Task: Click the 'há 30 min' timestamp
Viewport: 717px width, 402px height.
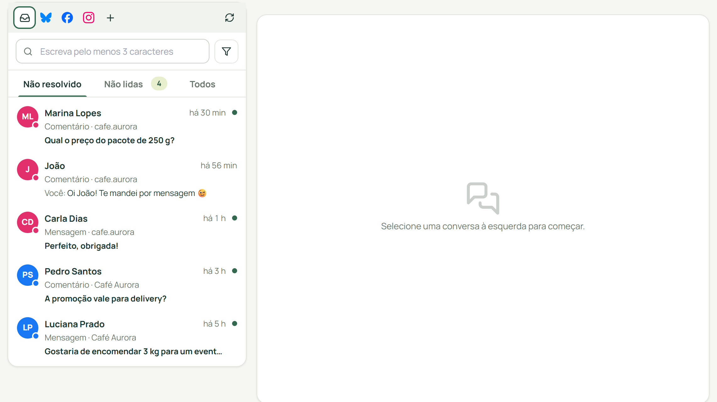Action: tap(208, 113)
